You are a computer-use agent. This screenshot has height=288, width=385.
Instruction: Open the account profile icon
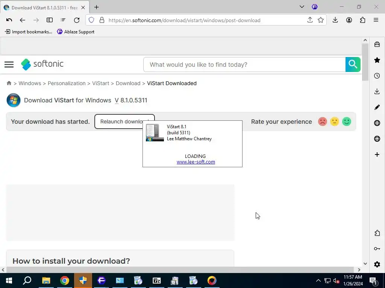pyautogui.click(x=349, y=20)
